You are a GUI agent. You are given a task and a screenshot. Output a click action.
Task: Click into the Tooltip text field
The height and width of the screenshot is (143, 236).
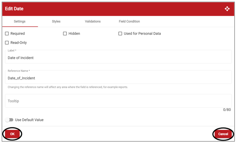click(118, 101)
